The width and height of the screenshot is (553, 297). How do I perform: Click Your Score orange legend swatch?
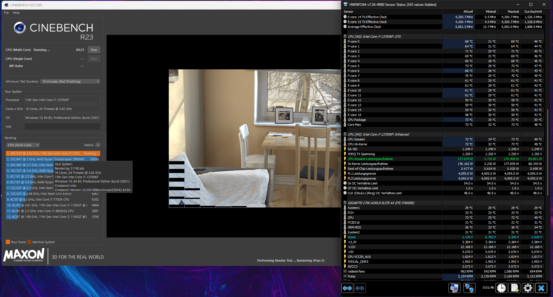[8, 242]
